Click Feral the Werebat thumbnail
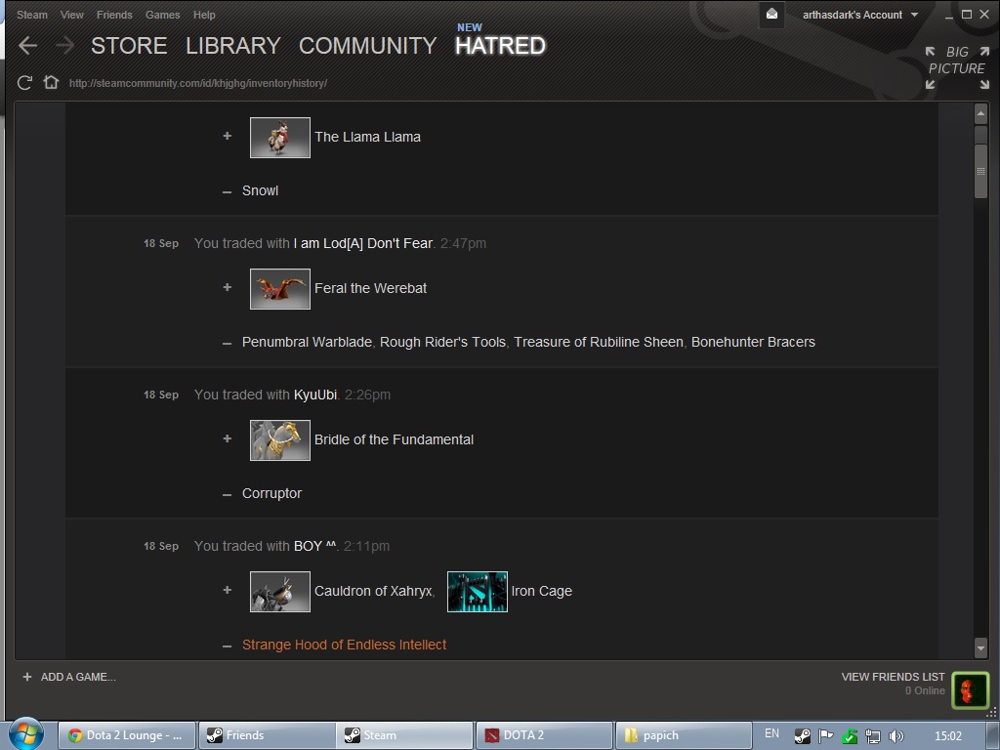The height and width of the screenshot is (750, 1000). [x=280, y=289]
